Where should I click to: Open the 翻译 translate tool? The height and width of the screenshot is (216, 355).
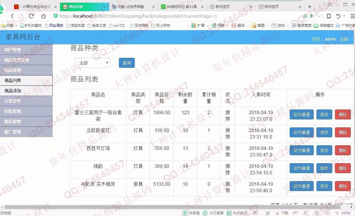tap(238, 26)
